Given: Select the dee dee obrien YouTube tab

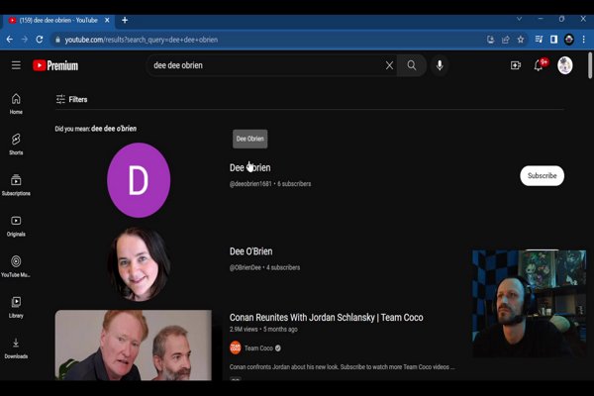Looking at the screenshot, I should pos(58,20).
